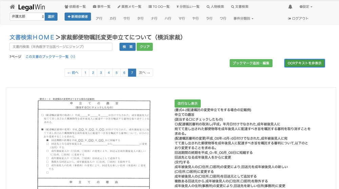339x189 pixels.
Task: Expand the 設定 settings dropdown
Action: (x=306, y=7)
